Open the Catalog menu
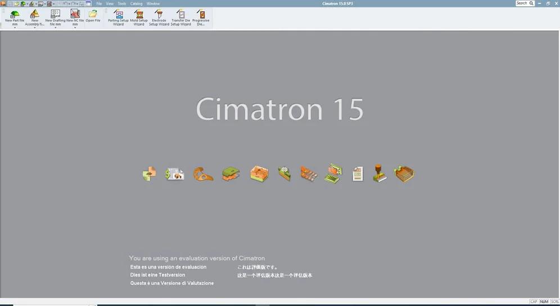 click(x=136, y=3)
